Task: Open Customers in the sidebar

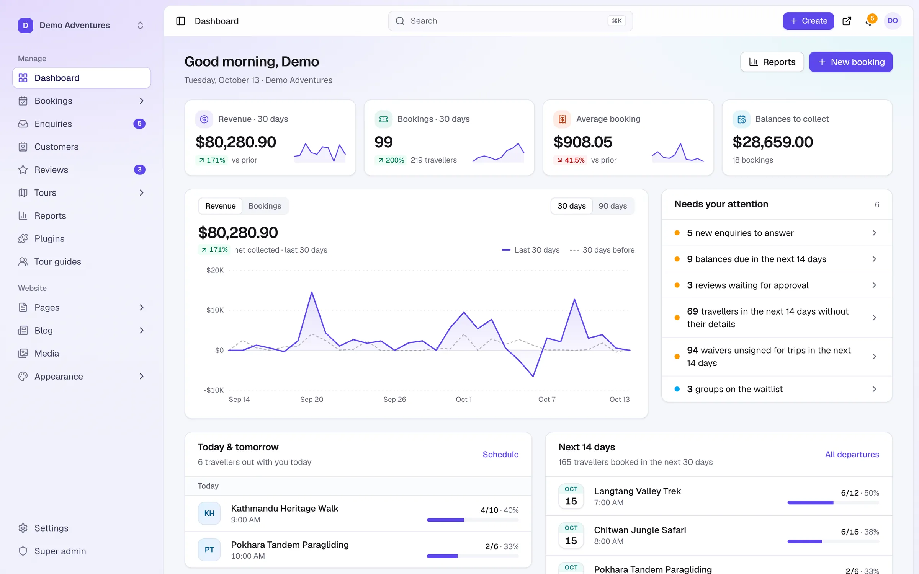Action: pos(82,147)
